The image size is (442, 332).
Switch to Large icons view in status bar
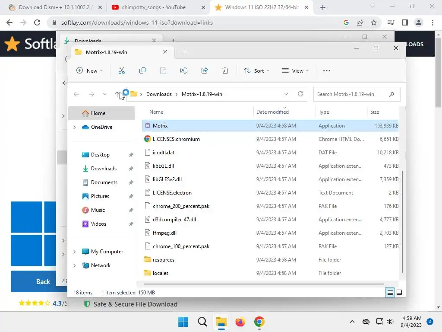click(x=399, y=292)
